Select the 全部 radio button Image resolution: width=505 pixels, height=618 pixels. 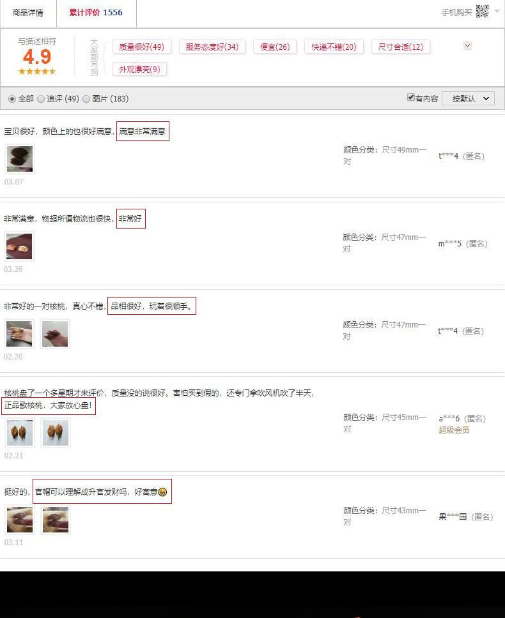pyautogui.click(x=12, y=99)
